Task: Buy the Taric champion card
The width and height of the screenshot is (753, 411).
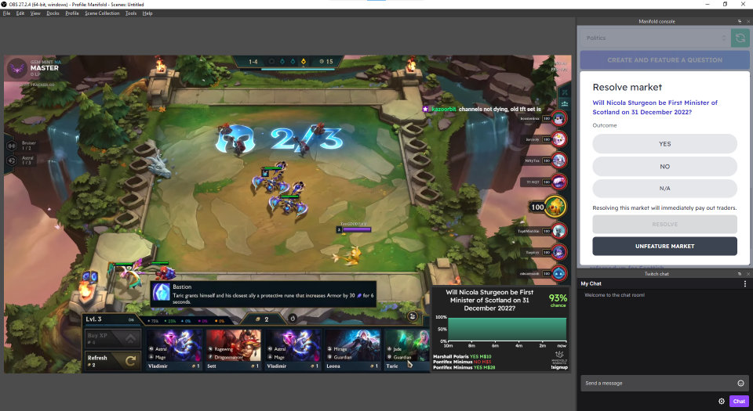Action: click(x=406, y=350)
